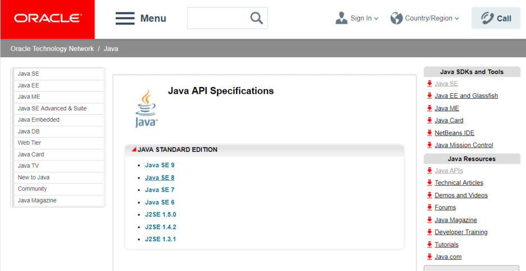This screenshot has width=526, height=271.
Task: Click red arrow icon next to Forums
Action: (429, 208)
